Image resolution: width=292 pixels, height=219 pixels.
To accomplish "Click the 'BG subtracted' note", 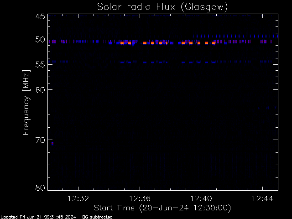I will [x=97, y=217].
